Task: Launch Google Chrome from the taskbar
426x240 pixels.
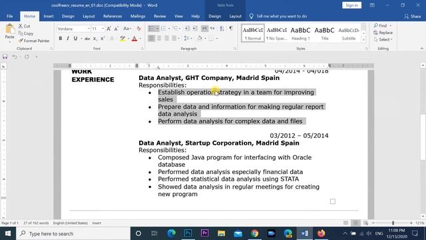Action: 254,233
